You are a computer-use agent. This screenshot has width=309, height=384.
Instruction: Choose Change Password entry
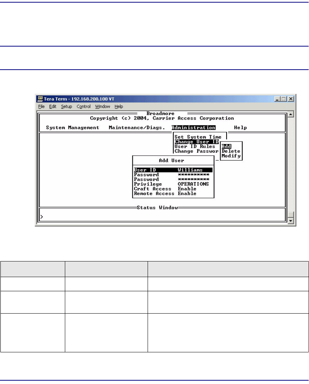coord(196,151)
